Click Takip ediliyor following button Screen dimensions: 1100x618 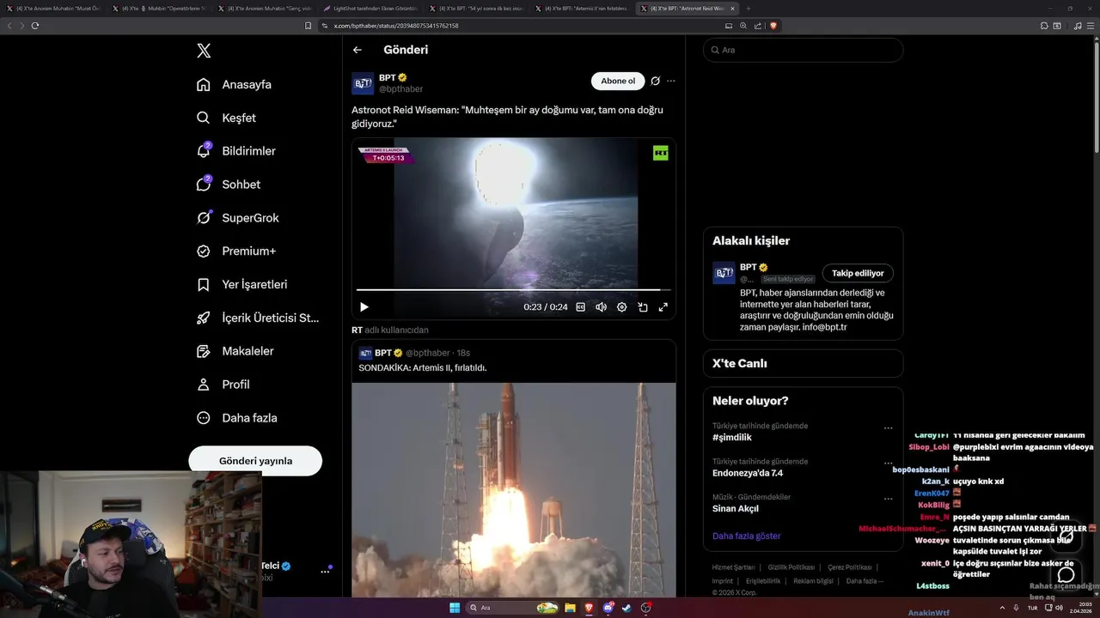tap(858, 273)
